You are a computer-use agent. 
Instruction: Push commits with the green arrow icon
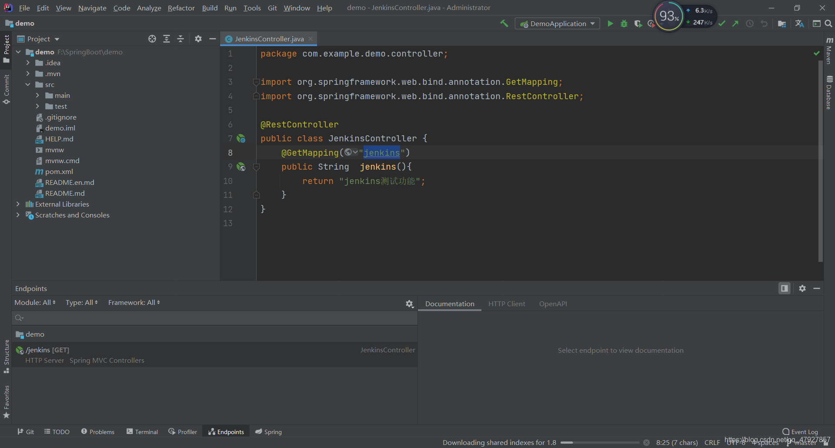[735, 23]
